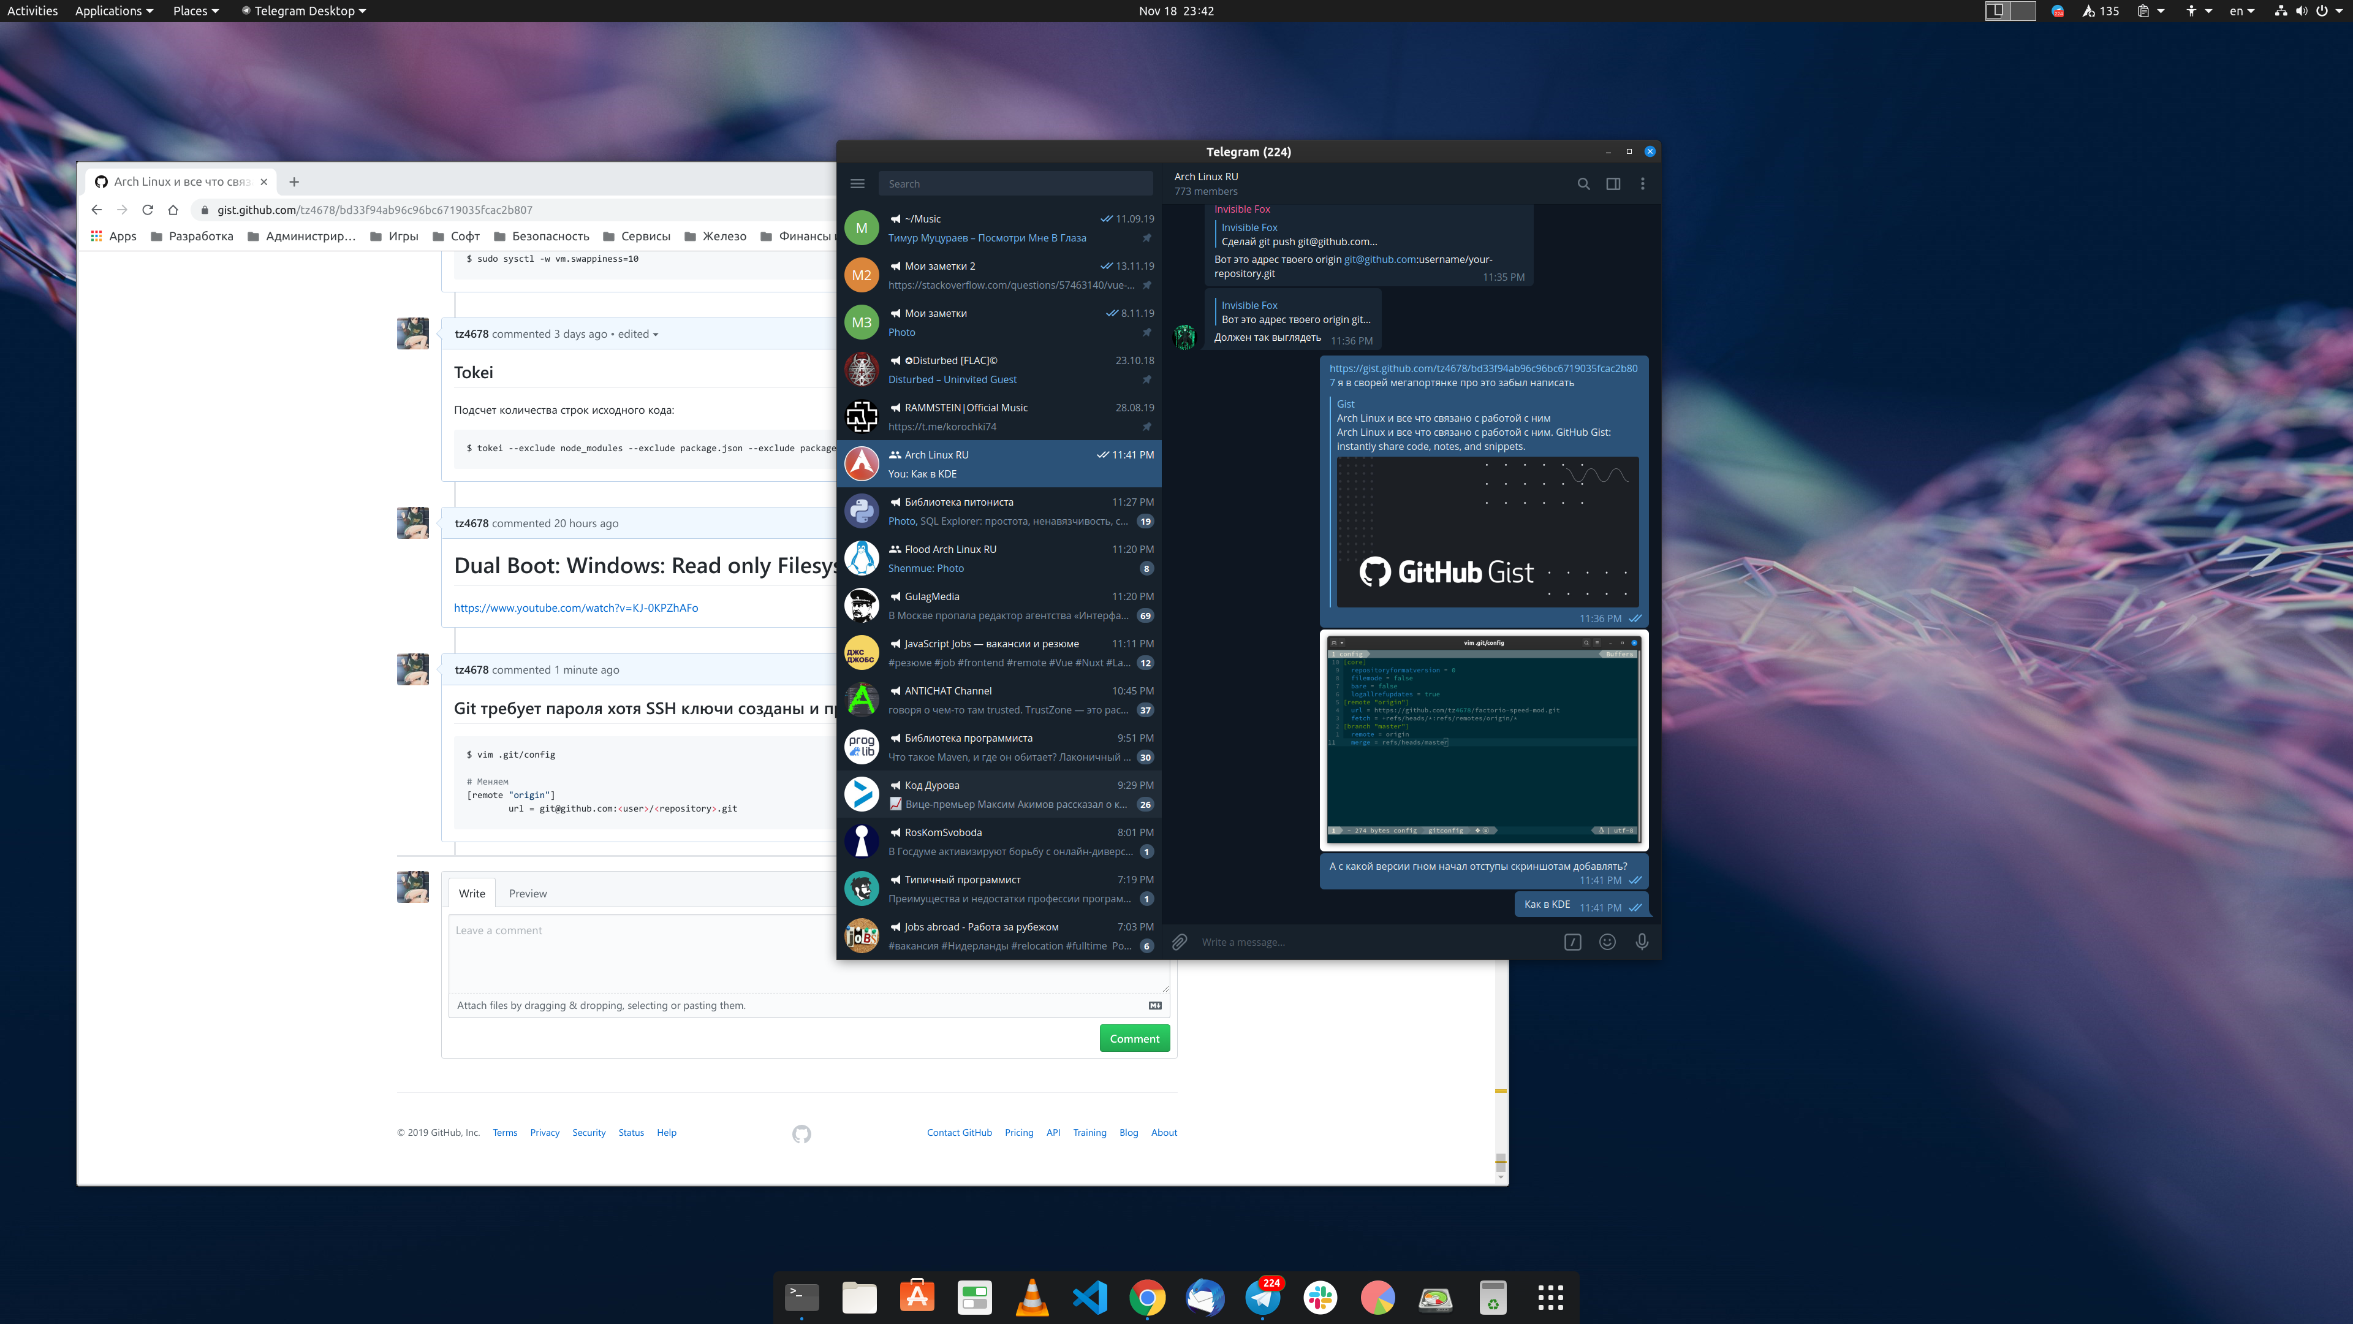The width and height of the screenshot is (2353, 1324).
Task: Click the attach file paperclip icon
Action: (x=1179, y=942)
